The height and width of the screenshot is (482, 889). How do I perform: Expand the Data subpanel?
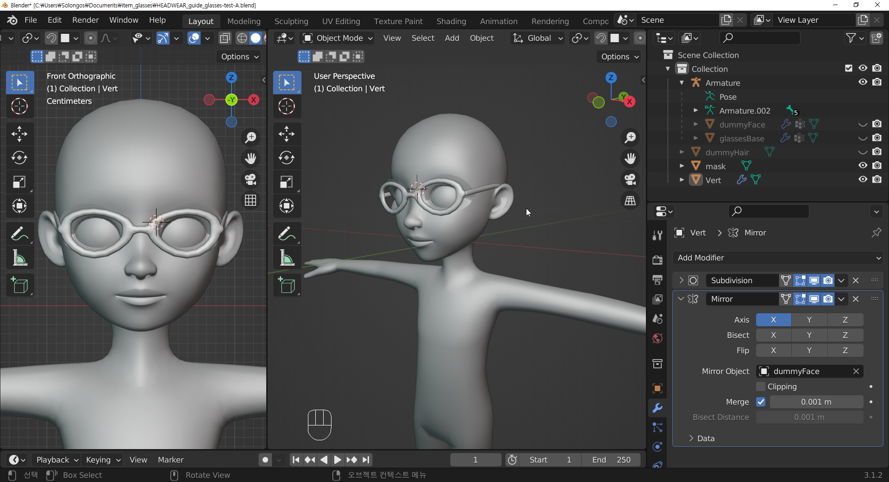point(691,438)
